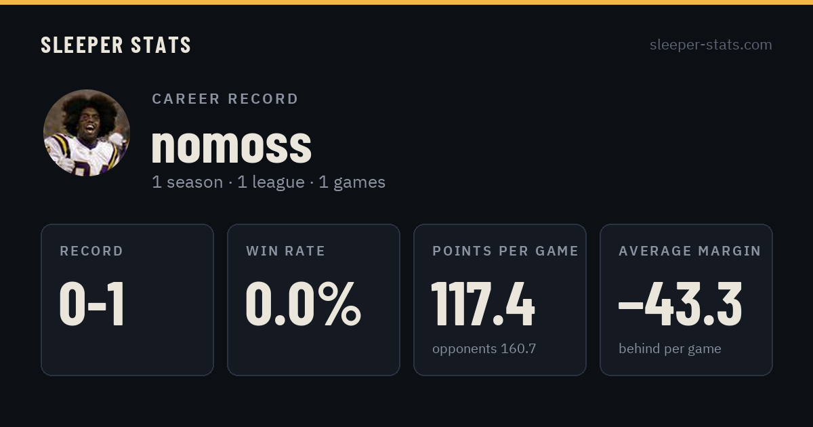Click the 117.4 points value
This screenshot has height=427, width=813.
[483, 304]
